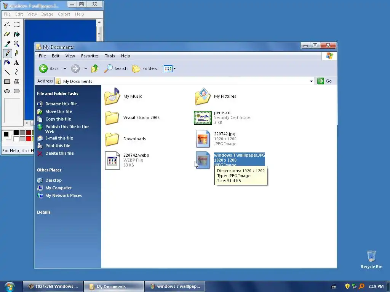The height and width of the screenshot is (292, 390).
Task: Choose the Pick Color eyedropper tool
Action: (7, 44)
